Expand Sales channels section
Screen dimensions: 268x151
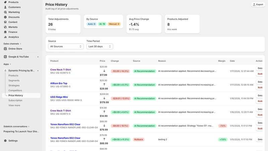[x=12, y=44]
